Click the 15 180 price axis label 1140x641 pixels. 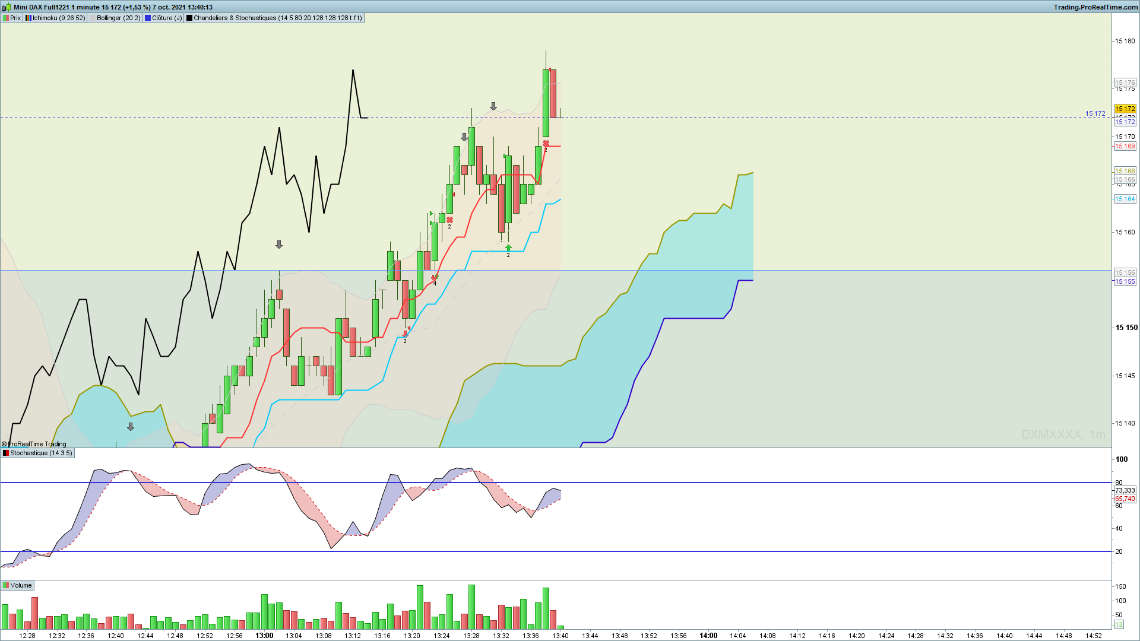pyautogui.click(x=1125, y=41)
